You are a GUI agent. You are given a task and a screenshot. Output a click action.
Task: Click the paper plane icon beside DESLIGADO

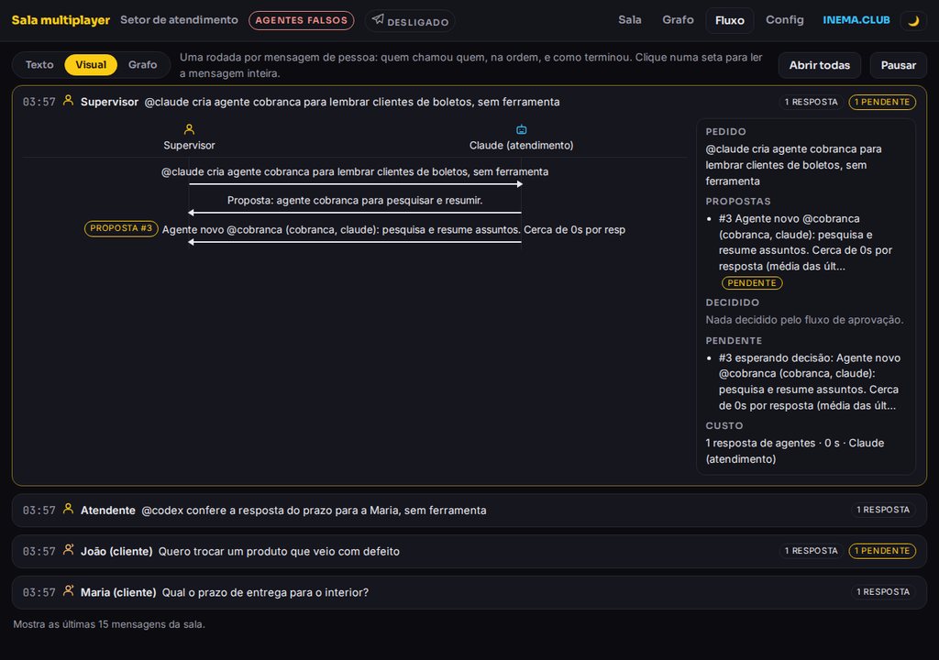[x=378, y=19]
